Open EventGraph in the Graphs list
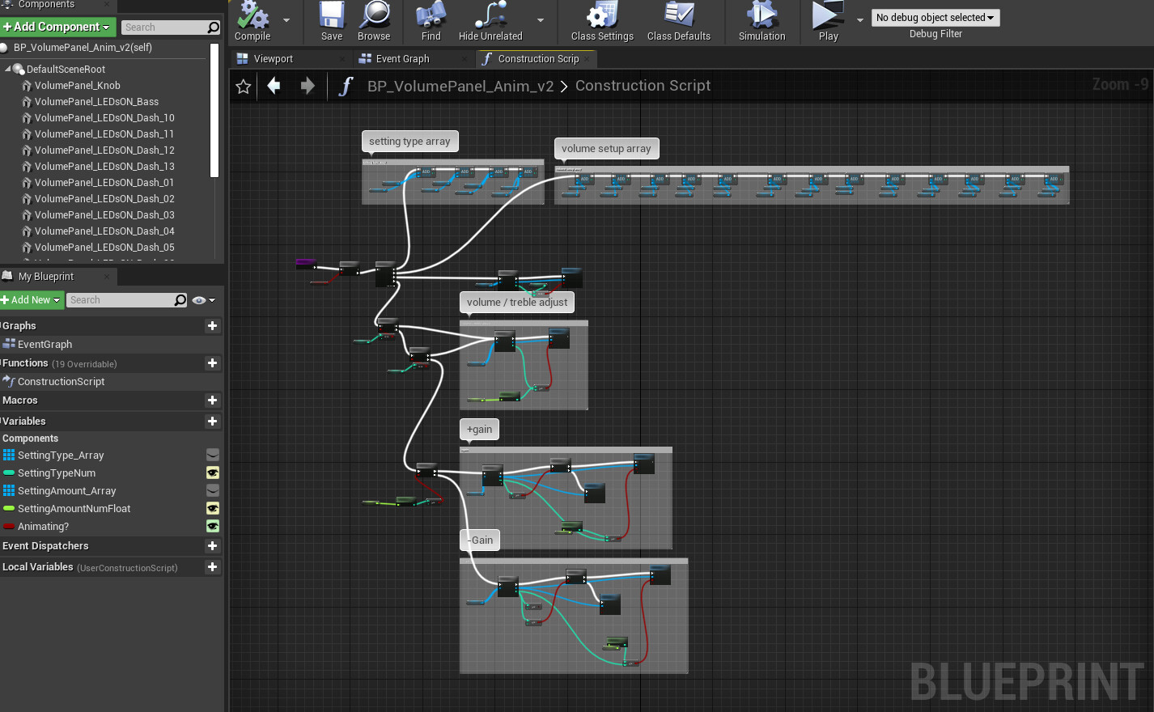1154x712 pixels. pos(45,345)
